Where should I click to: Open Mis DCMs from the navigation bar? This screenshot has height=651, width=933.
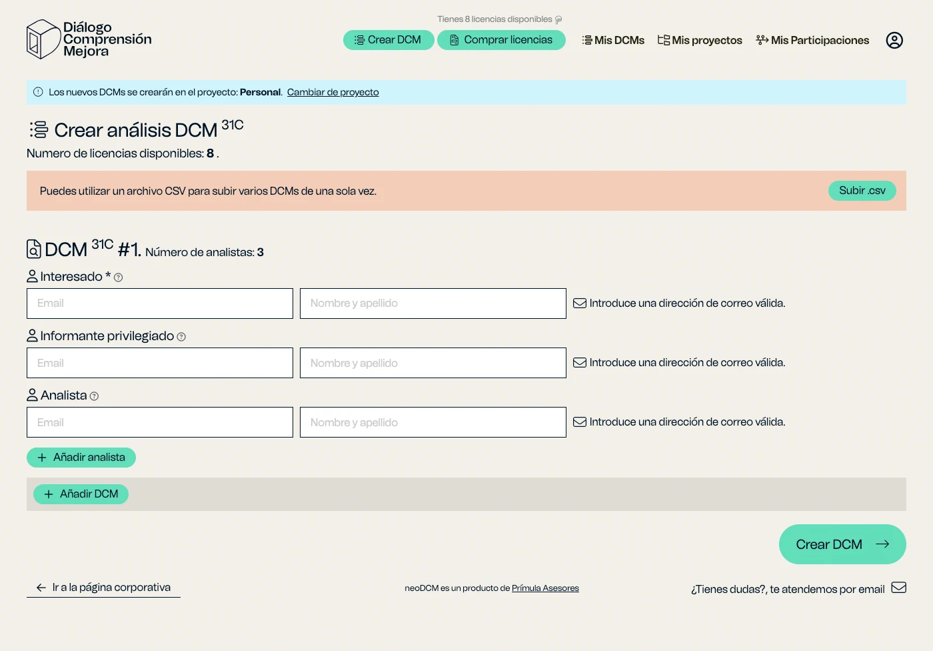(612, 40)
